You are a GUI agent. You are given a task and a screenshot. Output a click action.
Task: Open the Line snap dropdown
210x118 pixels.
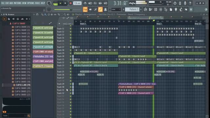(x=116, y=10)
